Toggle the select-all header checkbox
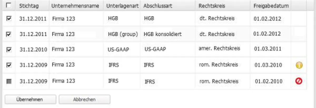The width and height of the screenshot is (316, 108). (9, 6)
